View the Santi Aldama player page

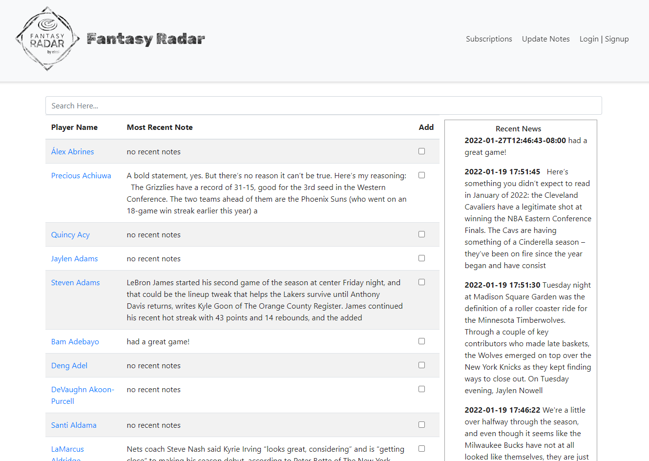[74, 425]
